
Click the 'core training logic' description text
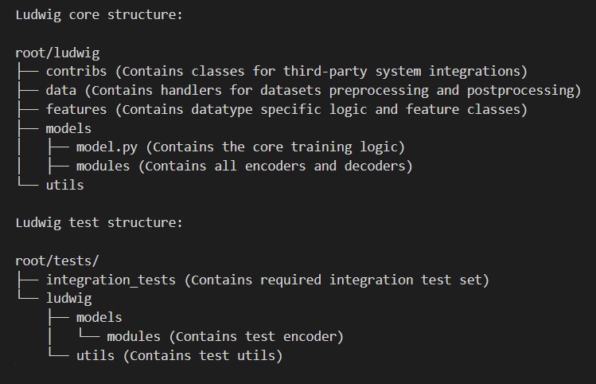point(325,147)
